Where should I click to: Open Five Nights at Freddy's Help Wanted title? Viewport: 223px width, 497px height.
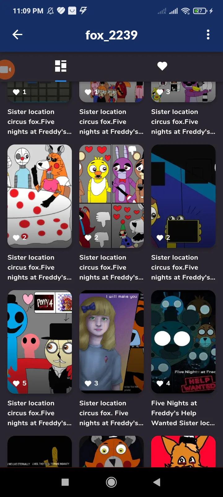click(x=183, y=413)
